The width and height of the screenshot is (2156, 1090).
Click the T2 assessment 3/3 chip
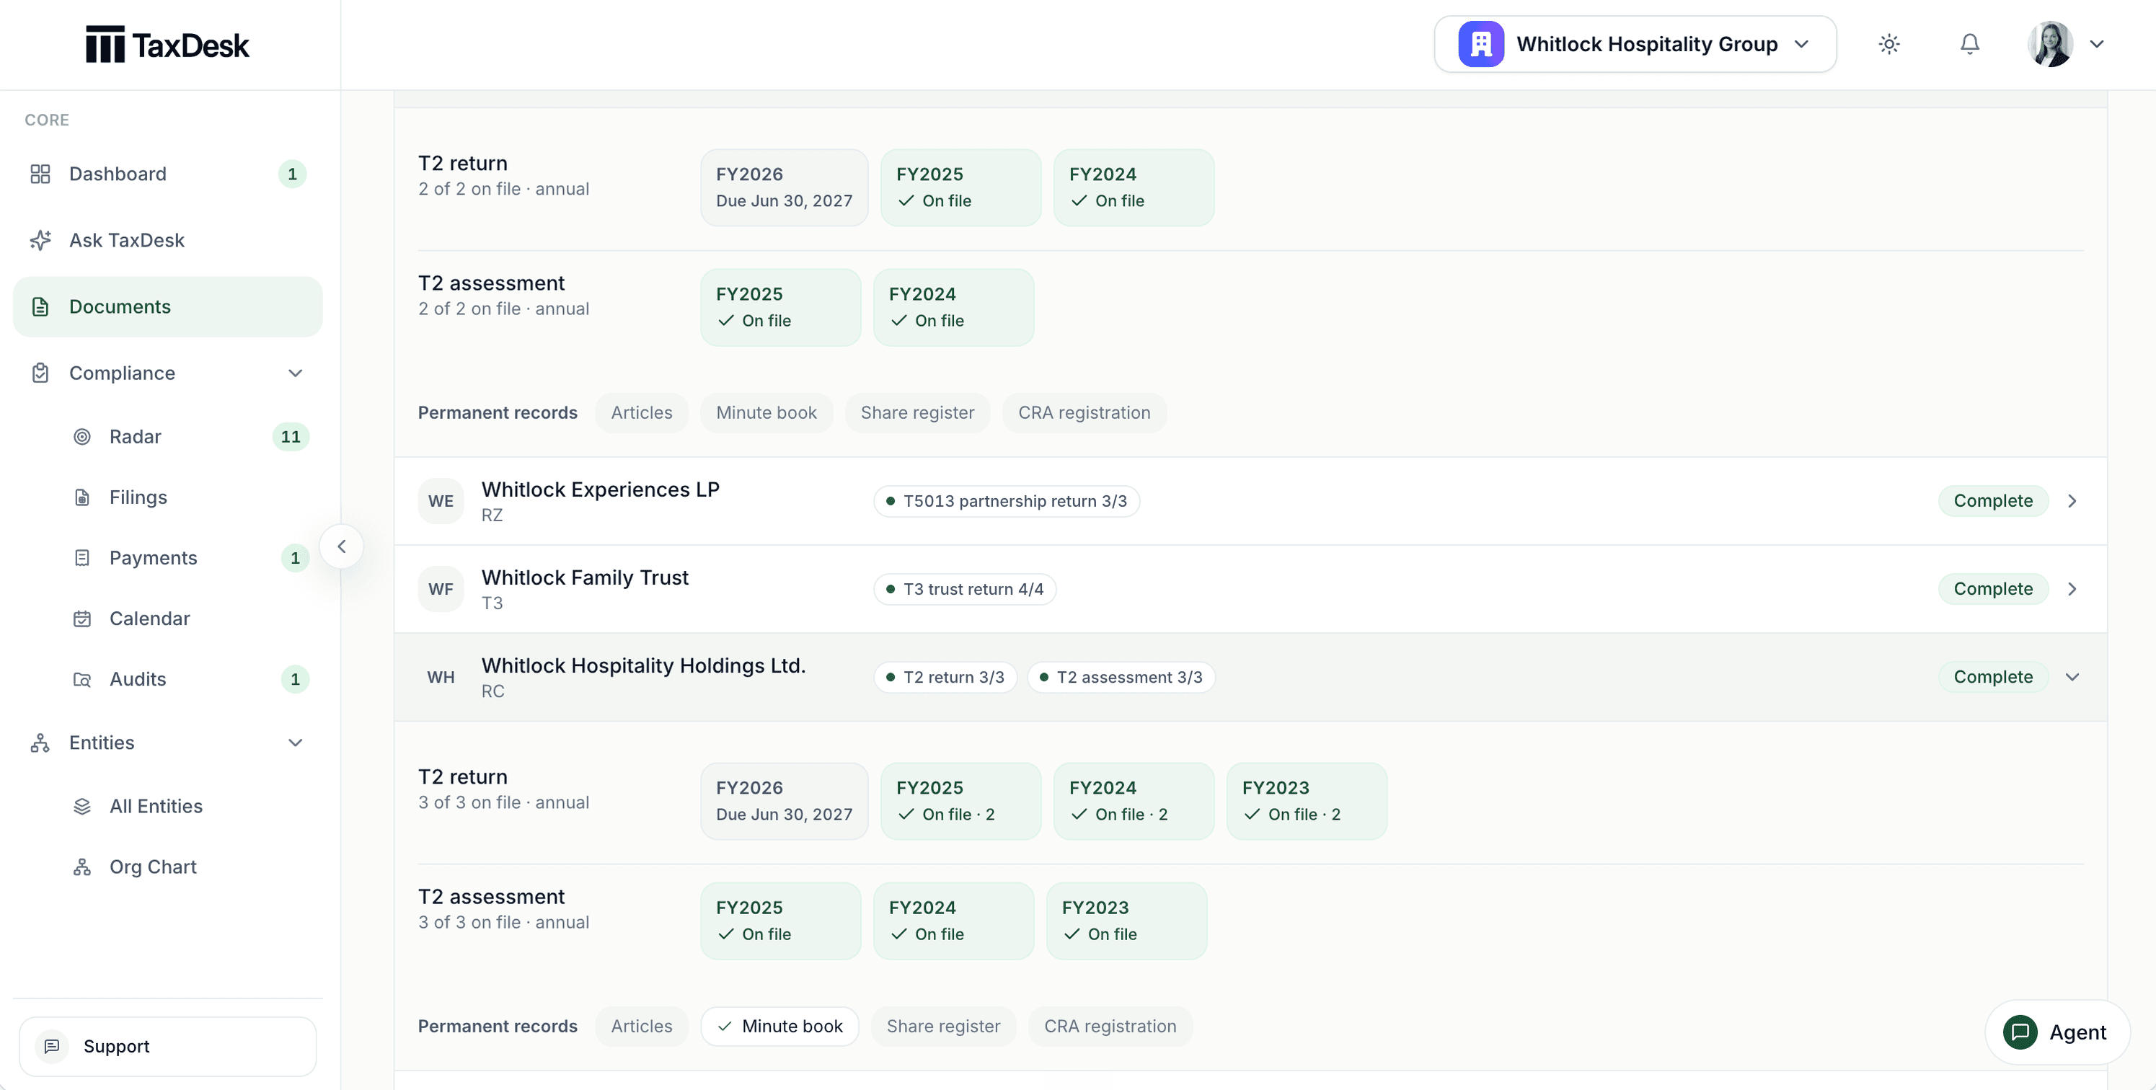1121,677
